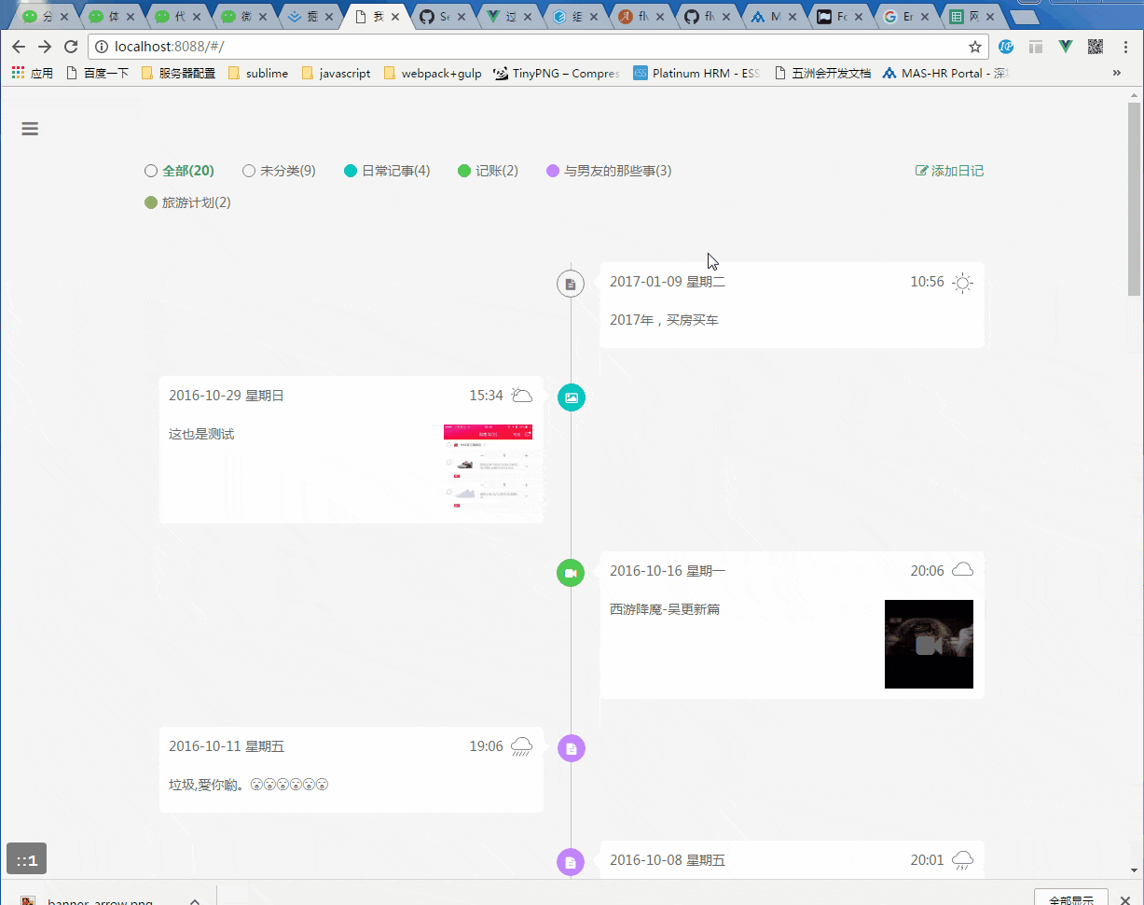
Task: Open the Platinum HRM bookmark
Action: click(696, 73)
